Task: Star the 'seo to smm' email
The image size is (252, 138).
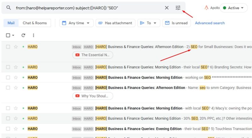Action: pos(16,88)
